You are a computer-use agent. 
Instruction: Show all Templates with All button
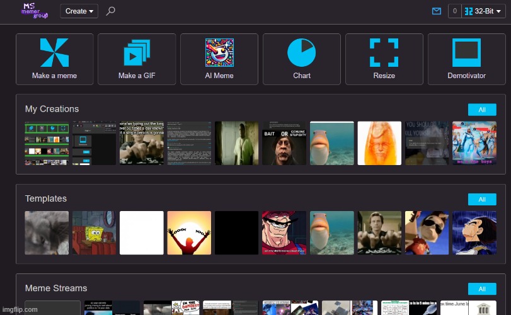[x=482, y=199]
